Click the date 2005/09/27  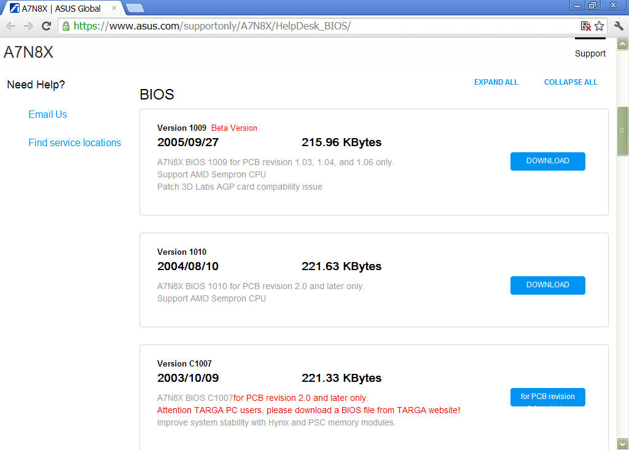pyautogui.click(x=188, y=142)
